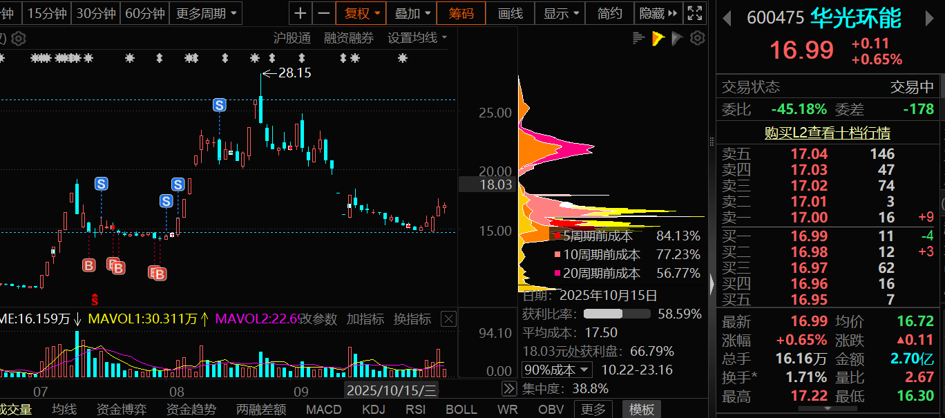Toggle 复权 price adjustment button
Screen dimensions: 945x418
(x=362, y=13)
